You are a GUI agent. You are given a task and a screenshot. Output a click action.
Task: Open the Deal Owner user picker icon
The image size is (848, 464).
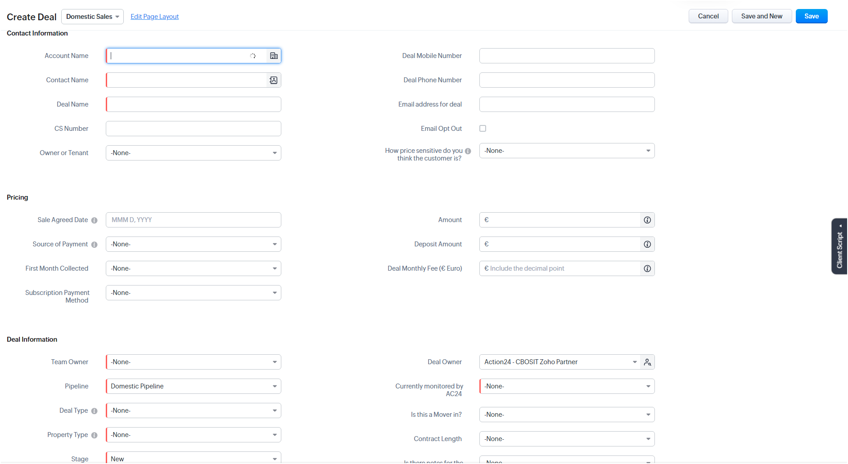[647, 362]
